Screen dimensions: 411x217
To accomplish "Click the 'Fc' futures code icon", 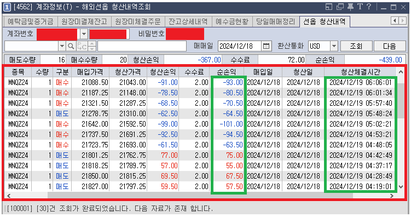I will coord(82,47).
